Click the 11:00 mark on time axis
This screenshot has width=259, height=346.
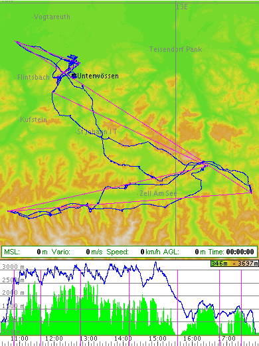(x=19, y=339)
